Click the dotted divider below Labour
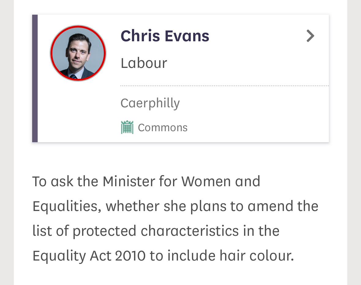 224,86
